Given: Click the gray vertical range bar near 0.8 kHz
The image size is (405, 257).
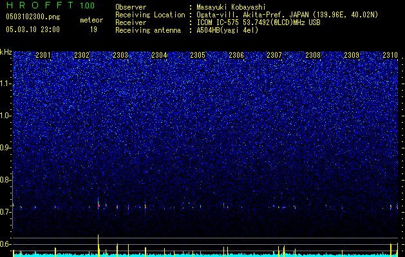Looking at the screenshot, I should [x=13, y=200].
